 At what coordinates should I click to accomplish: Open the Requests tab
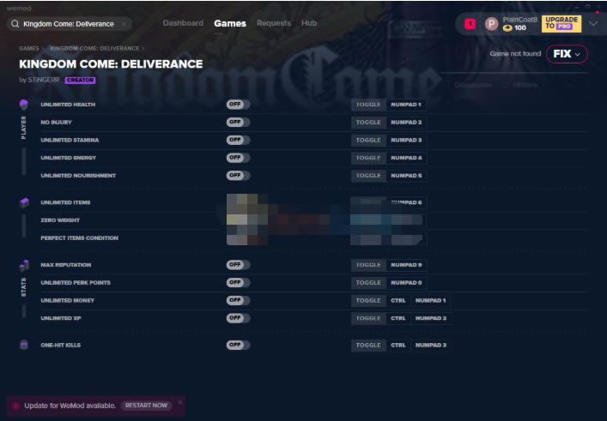point(273,23)
